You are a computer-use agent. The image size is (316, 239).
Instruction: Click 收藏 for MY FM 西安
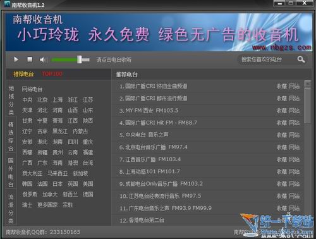click(x=282, y=111)
